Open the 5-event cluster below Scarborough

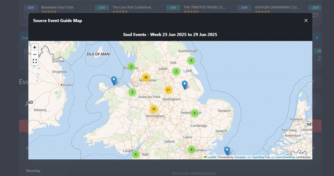point(191,61)
